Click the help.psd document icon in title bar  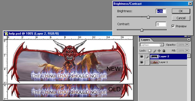point(6,33)
